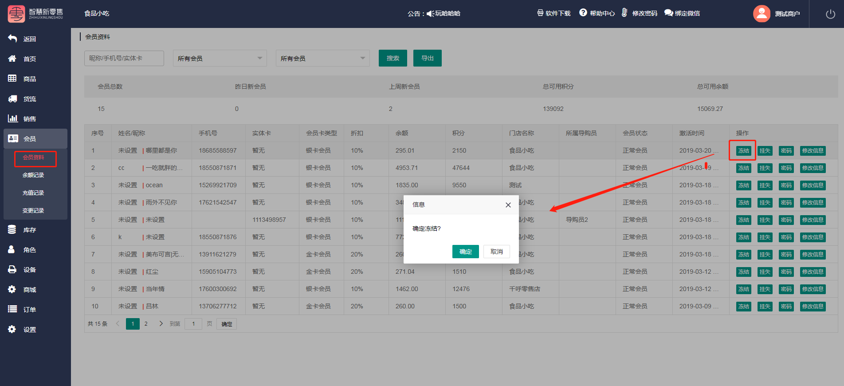The height and width of the screenshot is (386, 844).
Task: Click the page number jump input
Action: pos(193,324)
